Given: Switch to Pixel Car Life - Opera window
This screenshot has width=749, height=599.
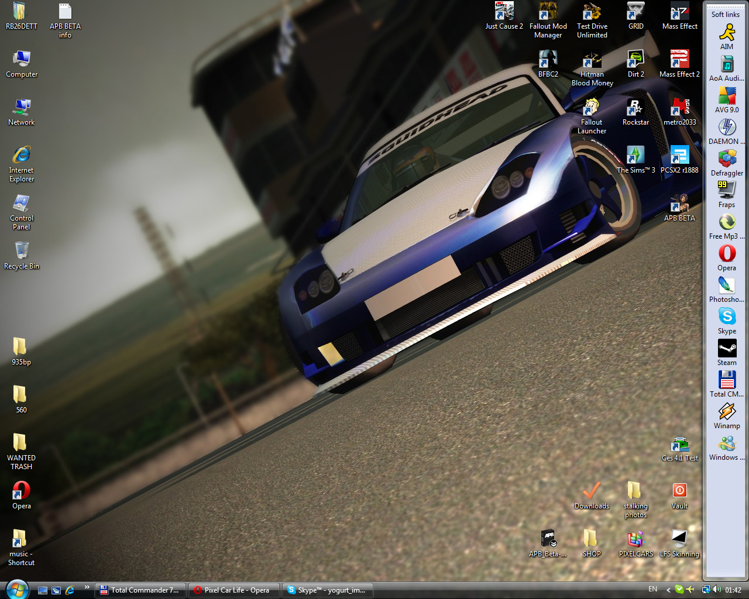Looking at the screenshot, I should pyautogui.click(x=234, y=590).
